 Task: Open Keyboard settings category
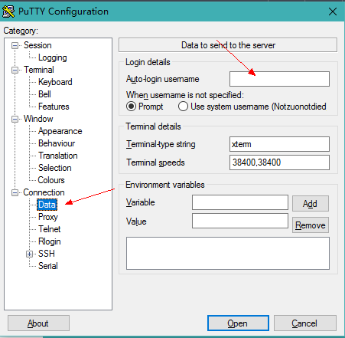click(x=55, y=82)
